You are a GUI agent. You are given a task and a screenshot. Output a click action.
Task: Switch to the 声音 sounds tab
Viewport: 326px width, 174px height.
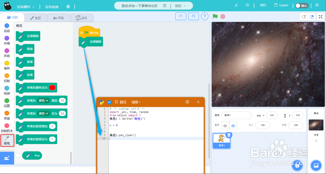59,18
